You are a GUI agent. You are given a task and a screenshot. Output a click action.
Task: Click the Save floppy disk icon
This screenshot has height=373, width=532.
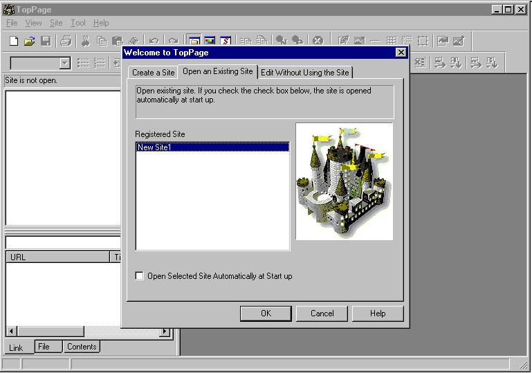click(x=46, y=42)
